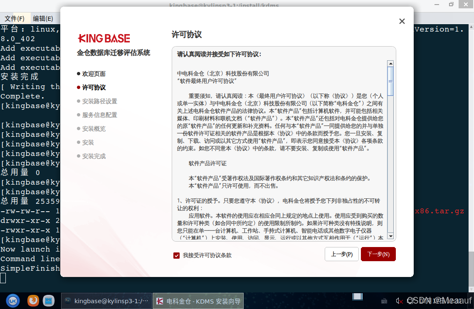Click the muted volume icon in system tray
The width and height of the screenshot is (474, 309).
399,301
